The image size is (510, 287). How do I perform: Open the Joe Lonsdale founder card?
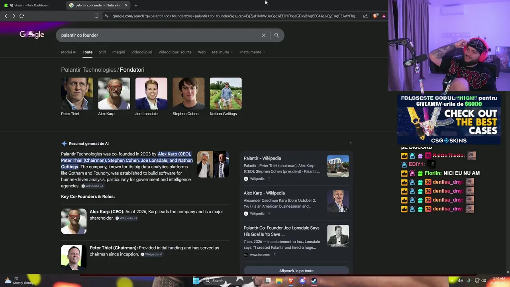(x=151, y=97)
